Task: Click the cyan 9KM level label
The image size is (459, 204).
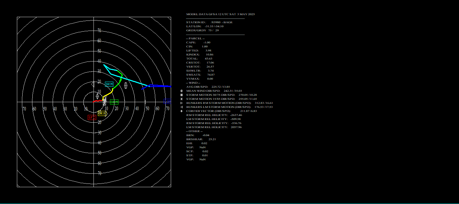Action: pyautogui.click(x=109, y=84)
